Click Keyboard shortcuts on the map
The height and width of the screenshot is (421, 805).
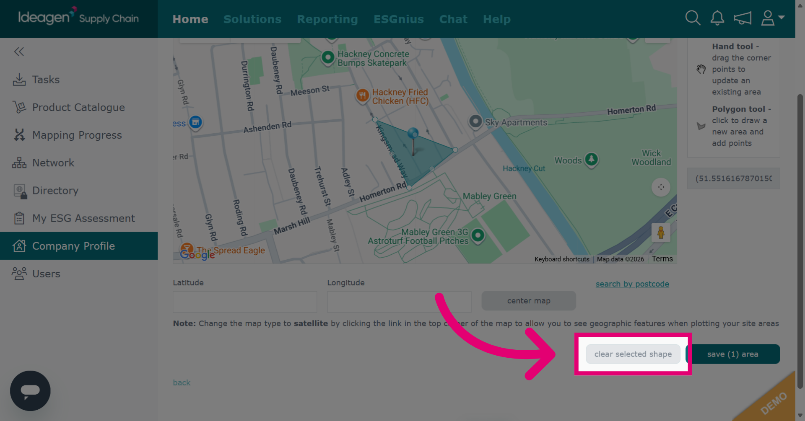tap(562, 259)
